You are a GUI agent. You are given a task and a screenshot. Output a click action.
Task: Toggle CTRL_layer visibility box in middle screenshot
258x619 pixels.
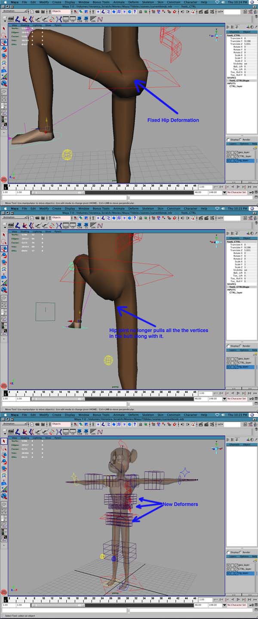[x=228, y=363]
